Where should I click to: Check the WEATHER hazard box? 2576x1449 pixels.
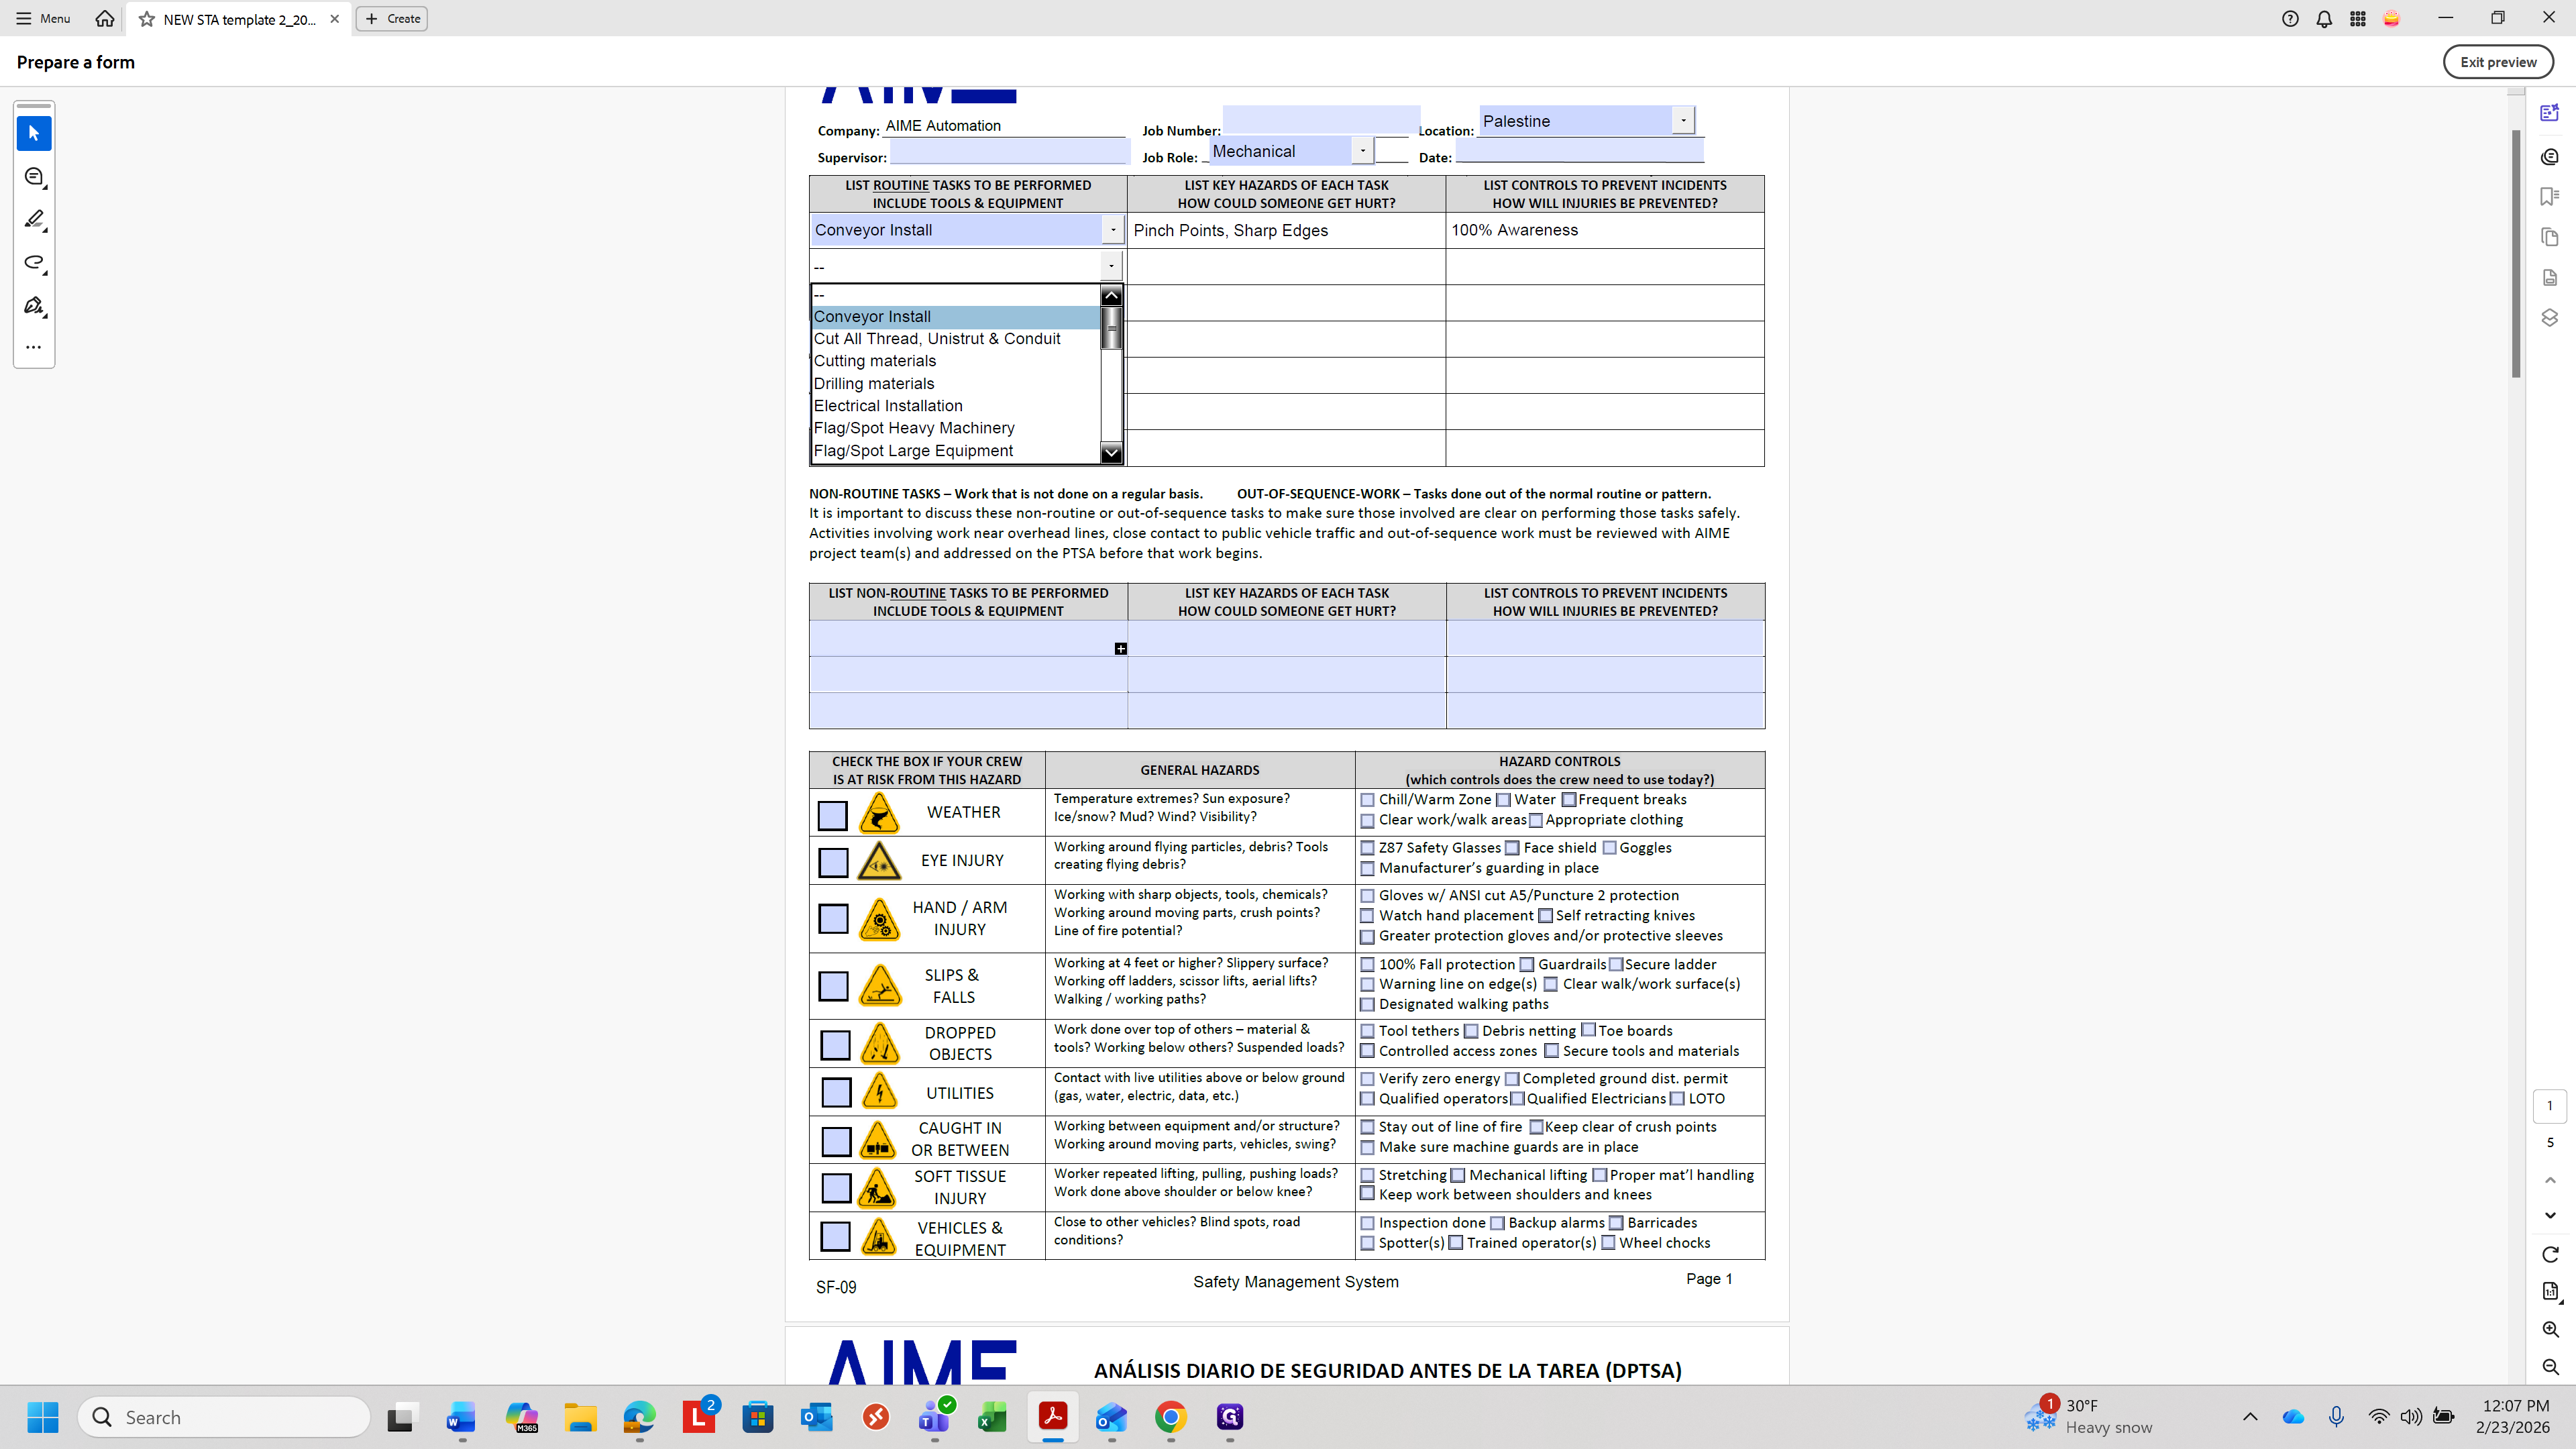[832, 815]
